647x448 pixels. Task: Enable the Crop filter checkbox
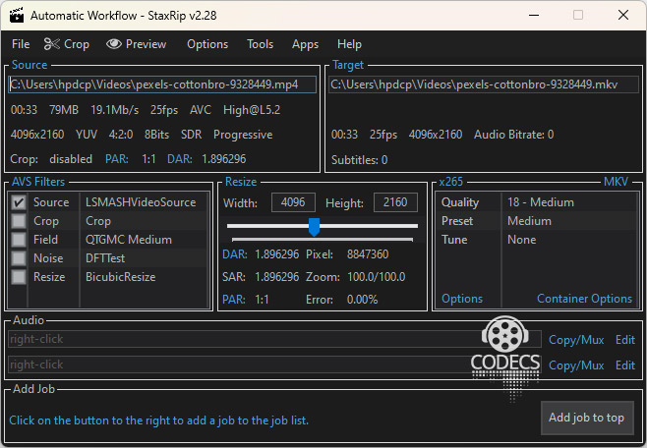pyautogui.click(x=18, y=221)
